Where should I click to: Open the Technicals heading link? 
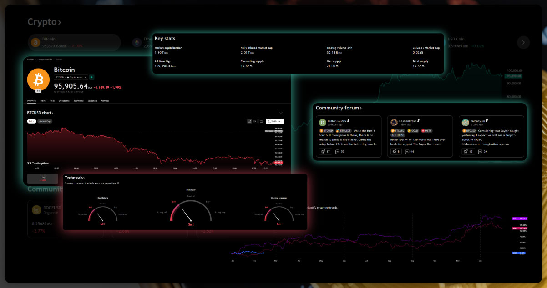(75, 178)
